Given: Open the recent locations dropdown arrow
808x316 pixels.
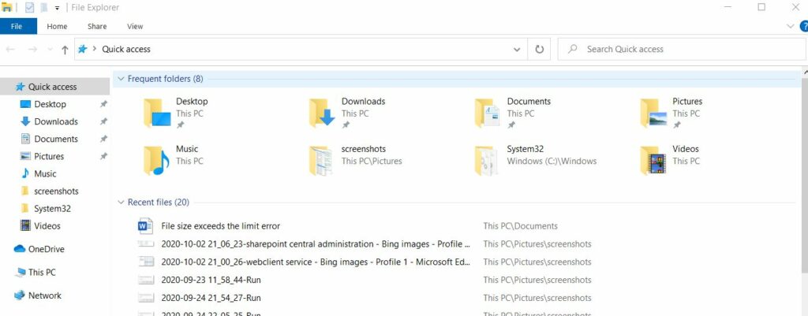Looking at the screenshot, I should (50, 50).
